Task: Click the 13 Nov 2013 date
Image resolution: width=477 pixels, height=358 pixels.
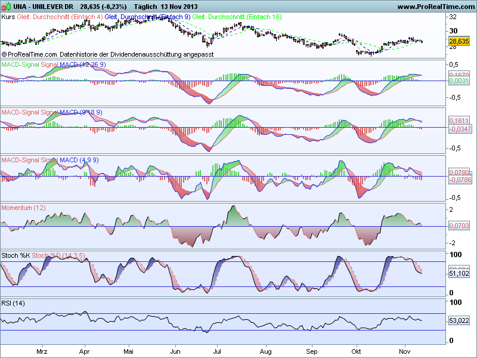Action: pos(179,7)
